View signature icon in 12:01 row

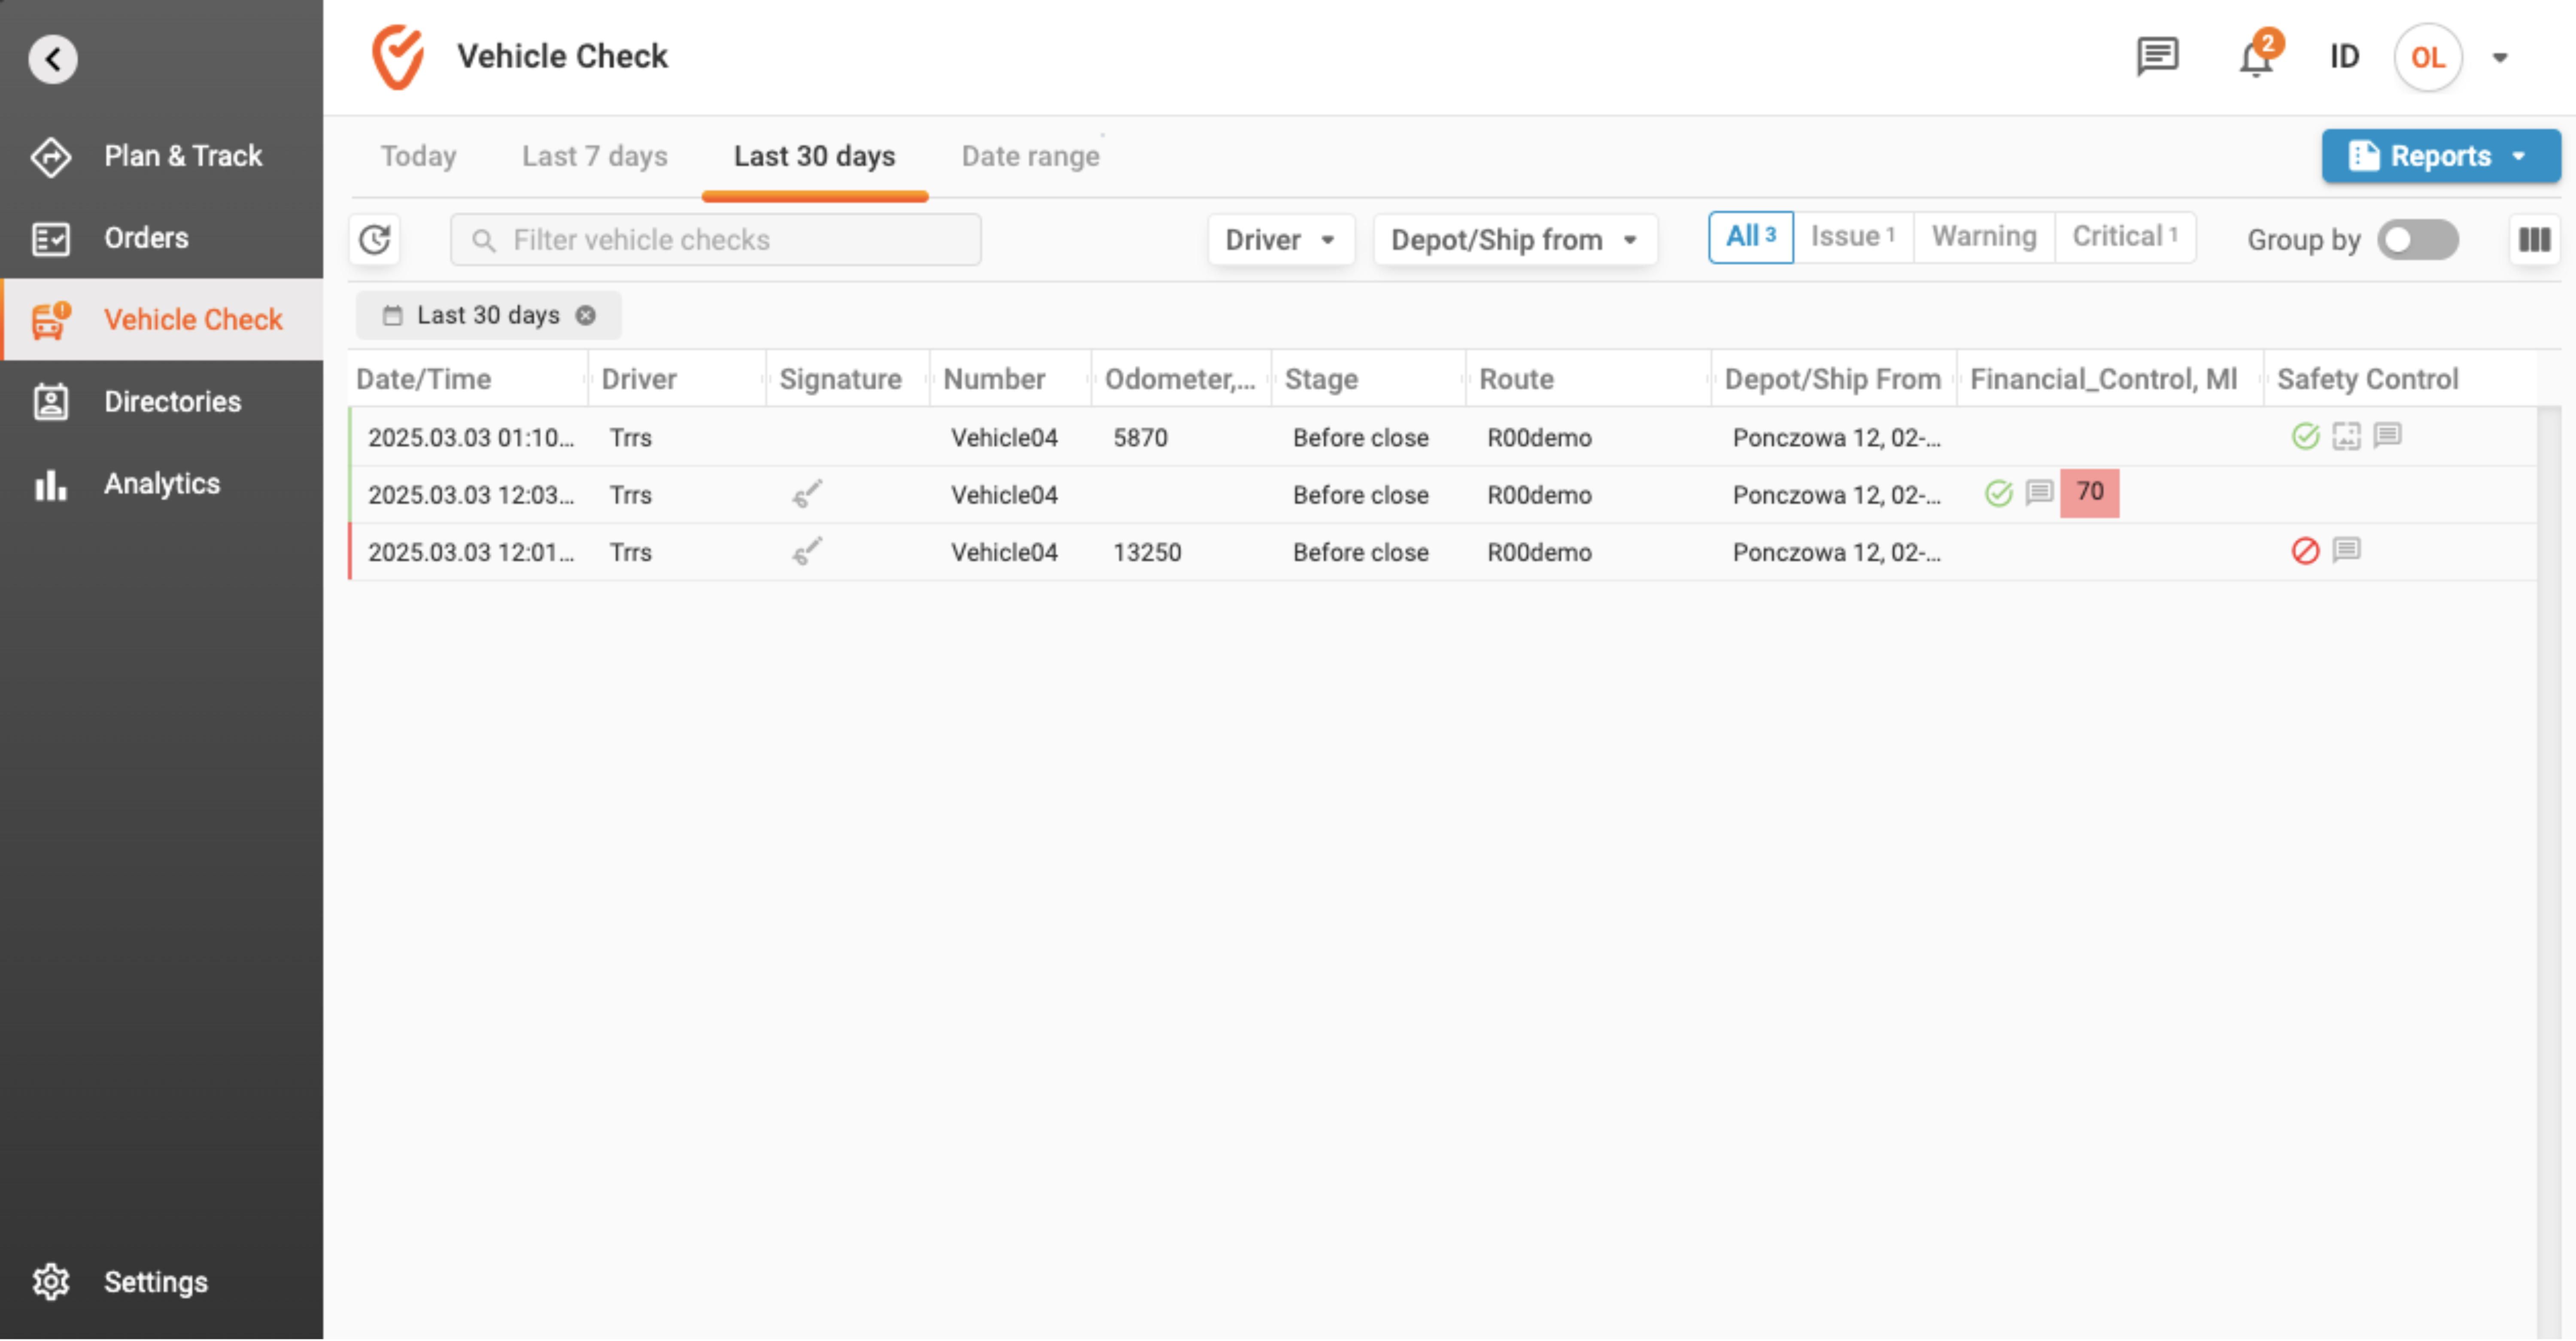click(x=807, y=551)
